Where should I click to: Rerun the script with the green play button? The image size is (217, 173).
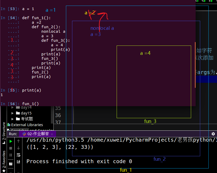(x=11, y=141)
